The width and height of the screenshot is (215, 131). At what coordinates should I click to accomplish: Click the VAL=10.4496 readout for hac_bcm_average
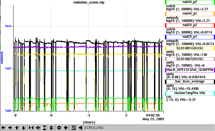click(x=189, y=89)
